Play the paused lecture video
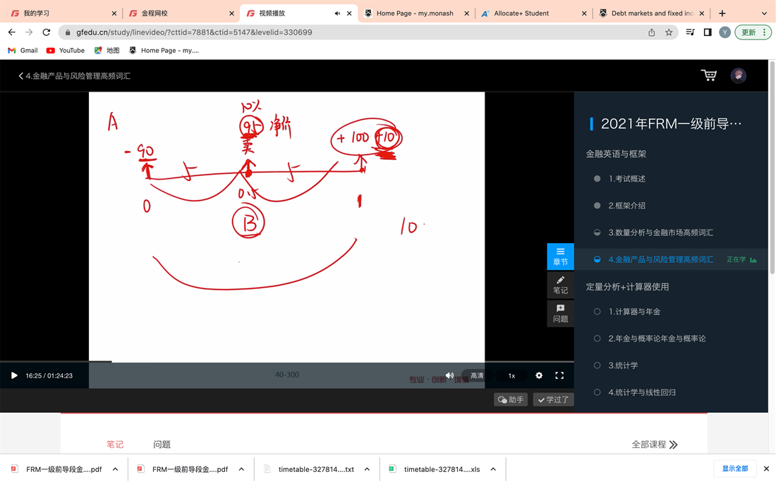The height and width of the screenshot is (484, 776). (14, 376)
